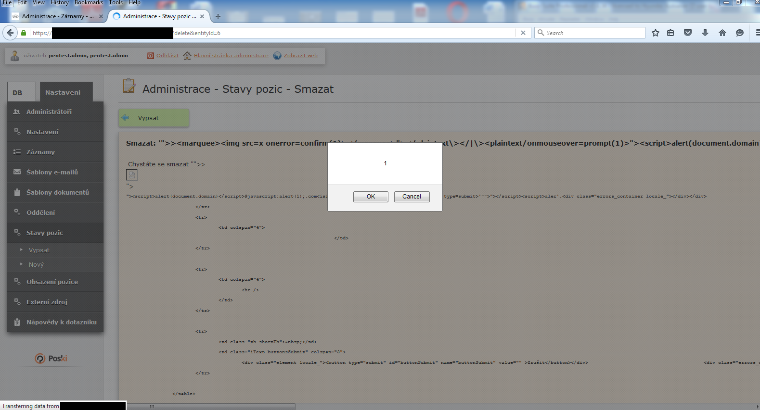The width and height of the screenshot is (760, 410).
Task: Click the Nápovědy k dotazníku icon
Action: (x=17, y=322)
